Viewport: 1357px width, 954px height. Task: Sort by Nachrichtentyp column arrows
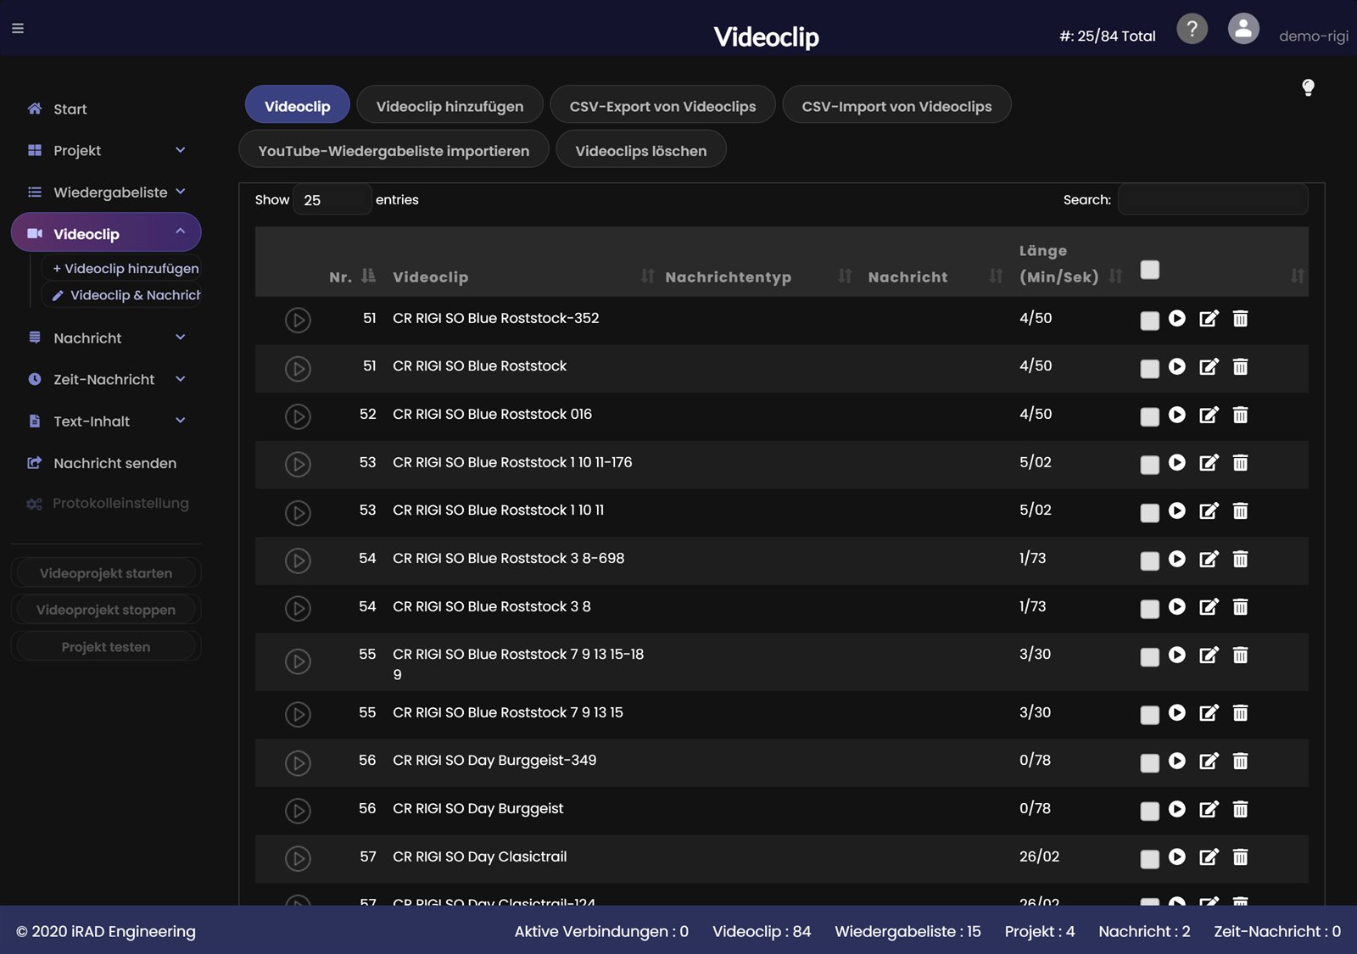click(845, 276)
